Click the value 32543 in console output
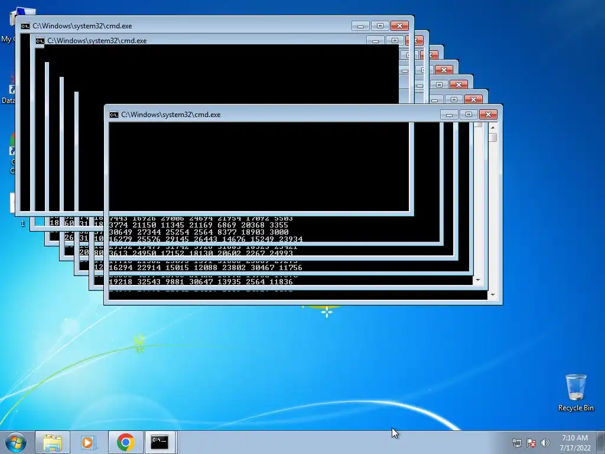 149,282
